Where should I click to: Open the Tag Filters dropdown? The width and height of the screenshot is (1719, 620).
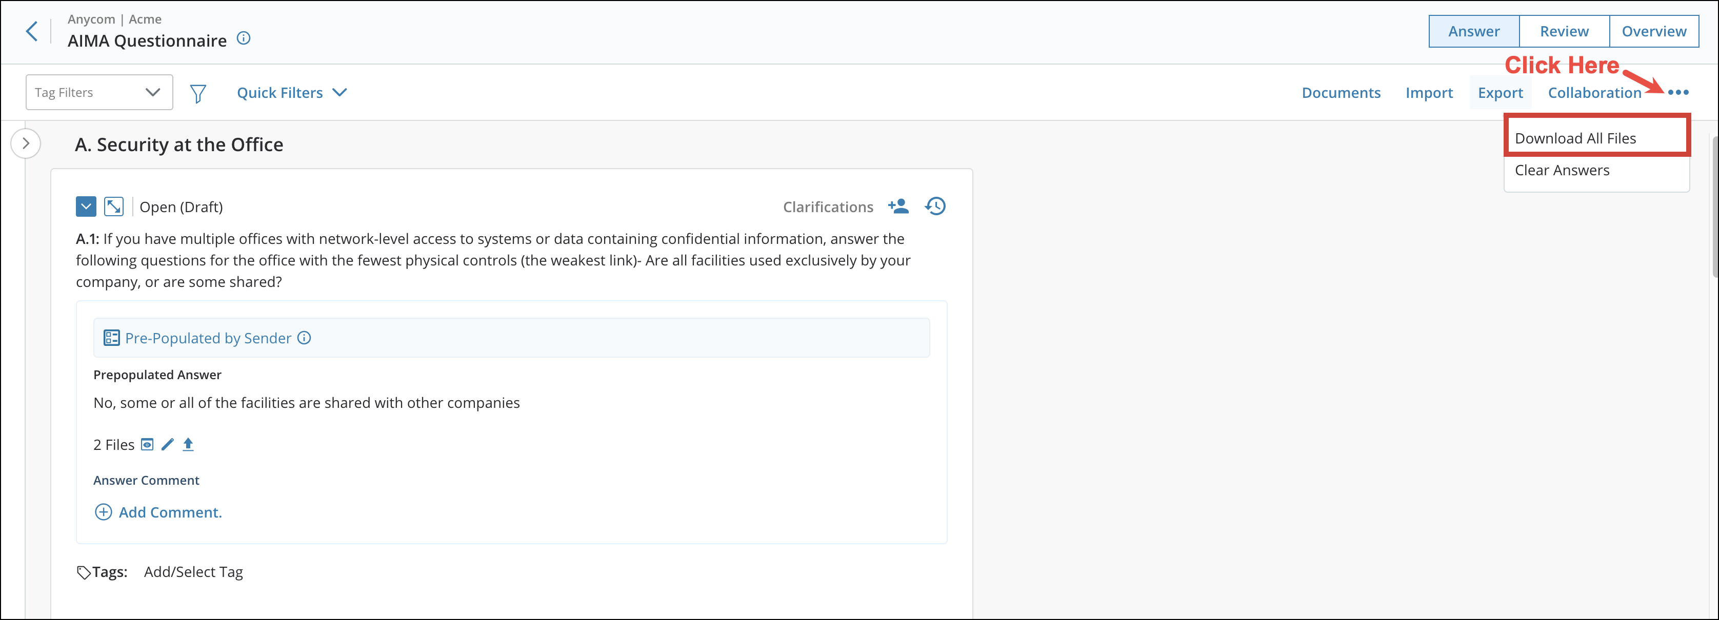click(99, 92)
